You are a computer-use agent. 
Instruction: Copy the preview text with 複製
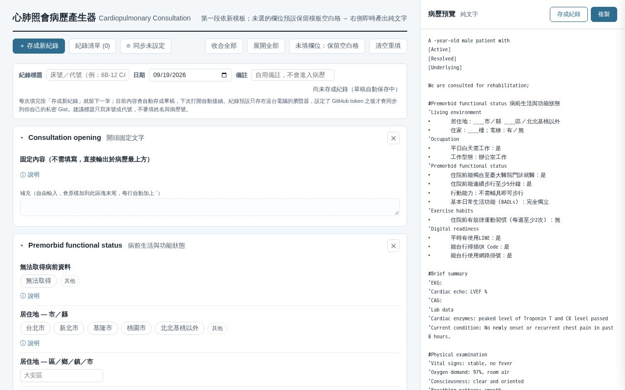click(604, 14)
